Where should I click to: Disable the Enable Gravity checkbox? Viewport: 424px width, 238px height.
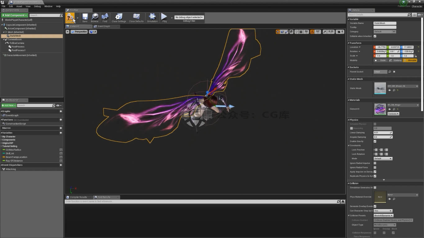click(x=375, y=141)
